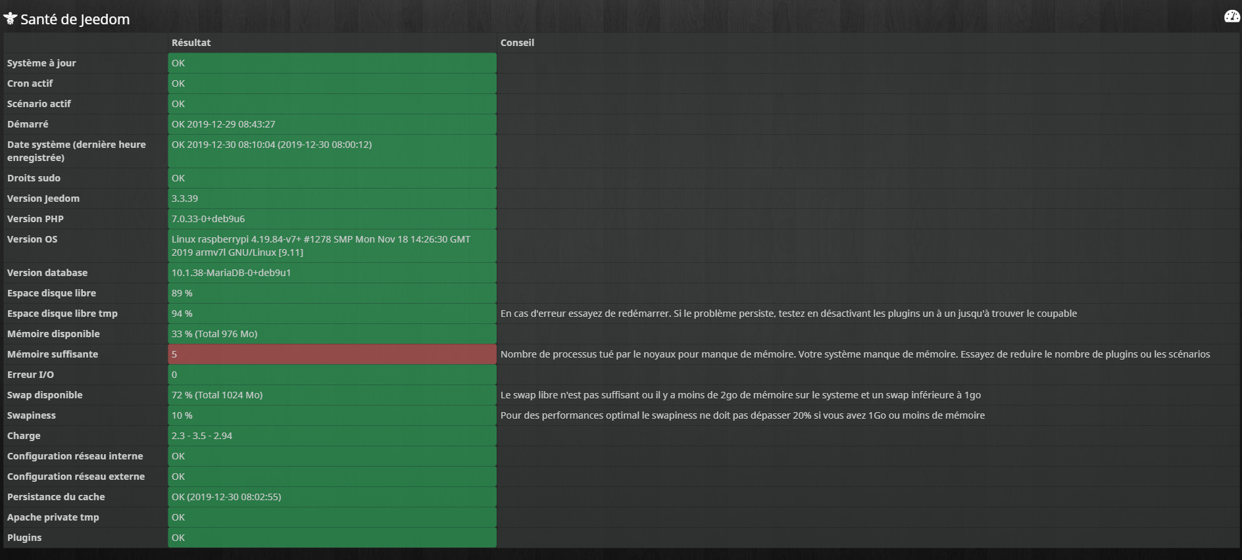Click the '94 %' tmp disk space value

pos(182,314)
